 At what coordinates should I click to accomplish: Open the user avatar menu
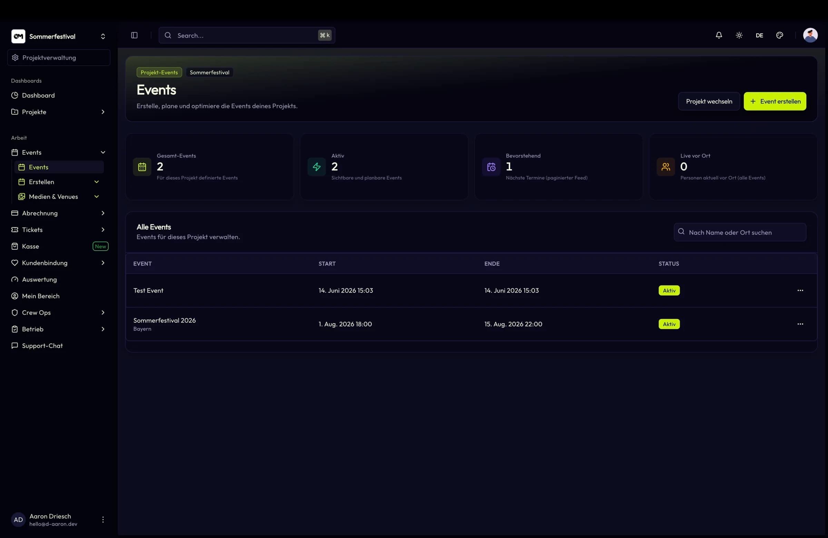click(x=810, y=35)
